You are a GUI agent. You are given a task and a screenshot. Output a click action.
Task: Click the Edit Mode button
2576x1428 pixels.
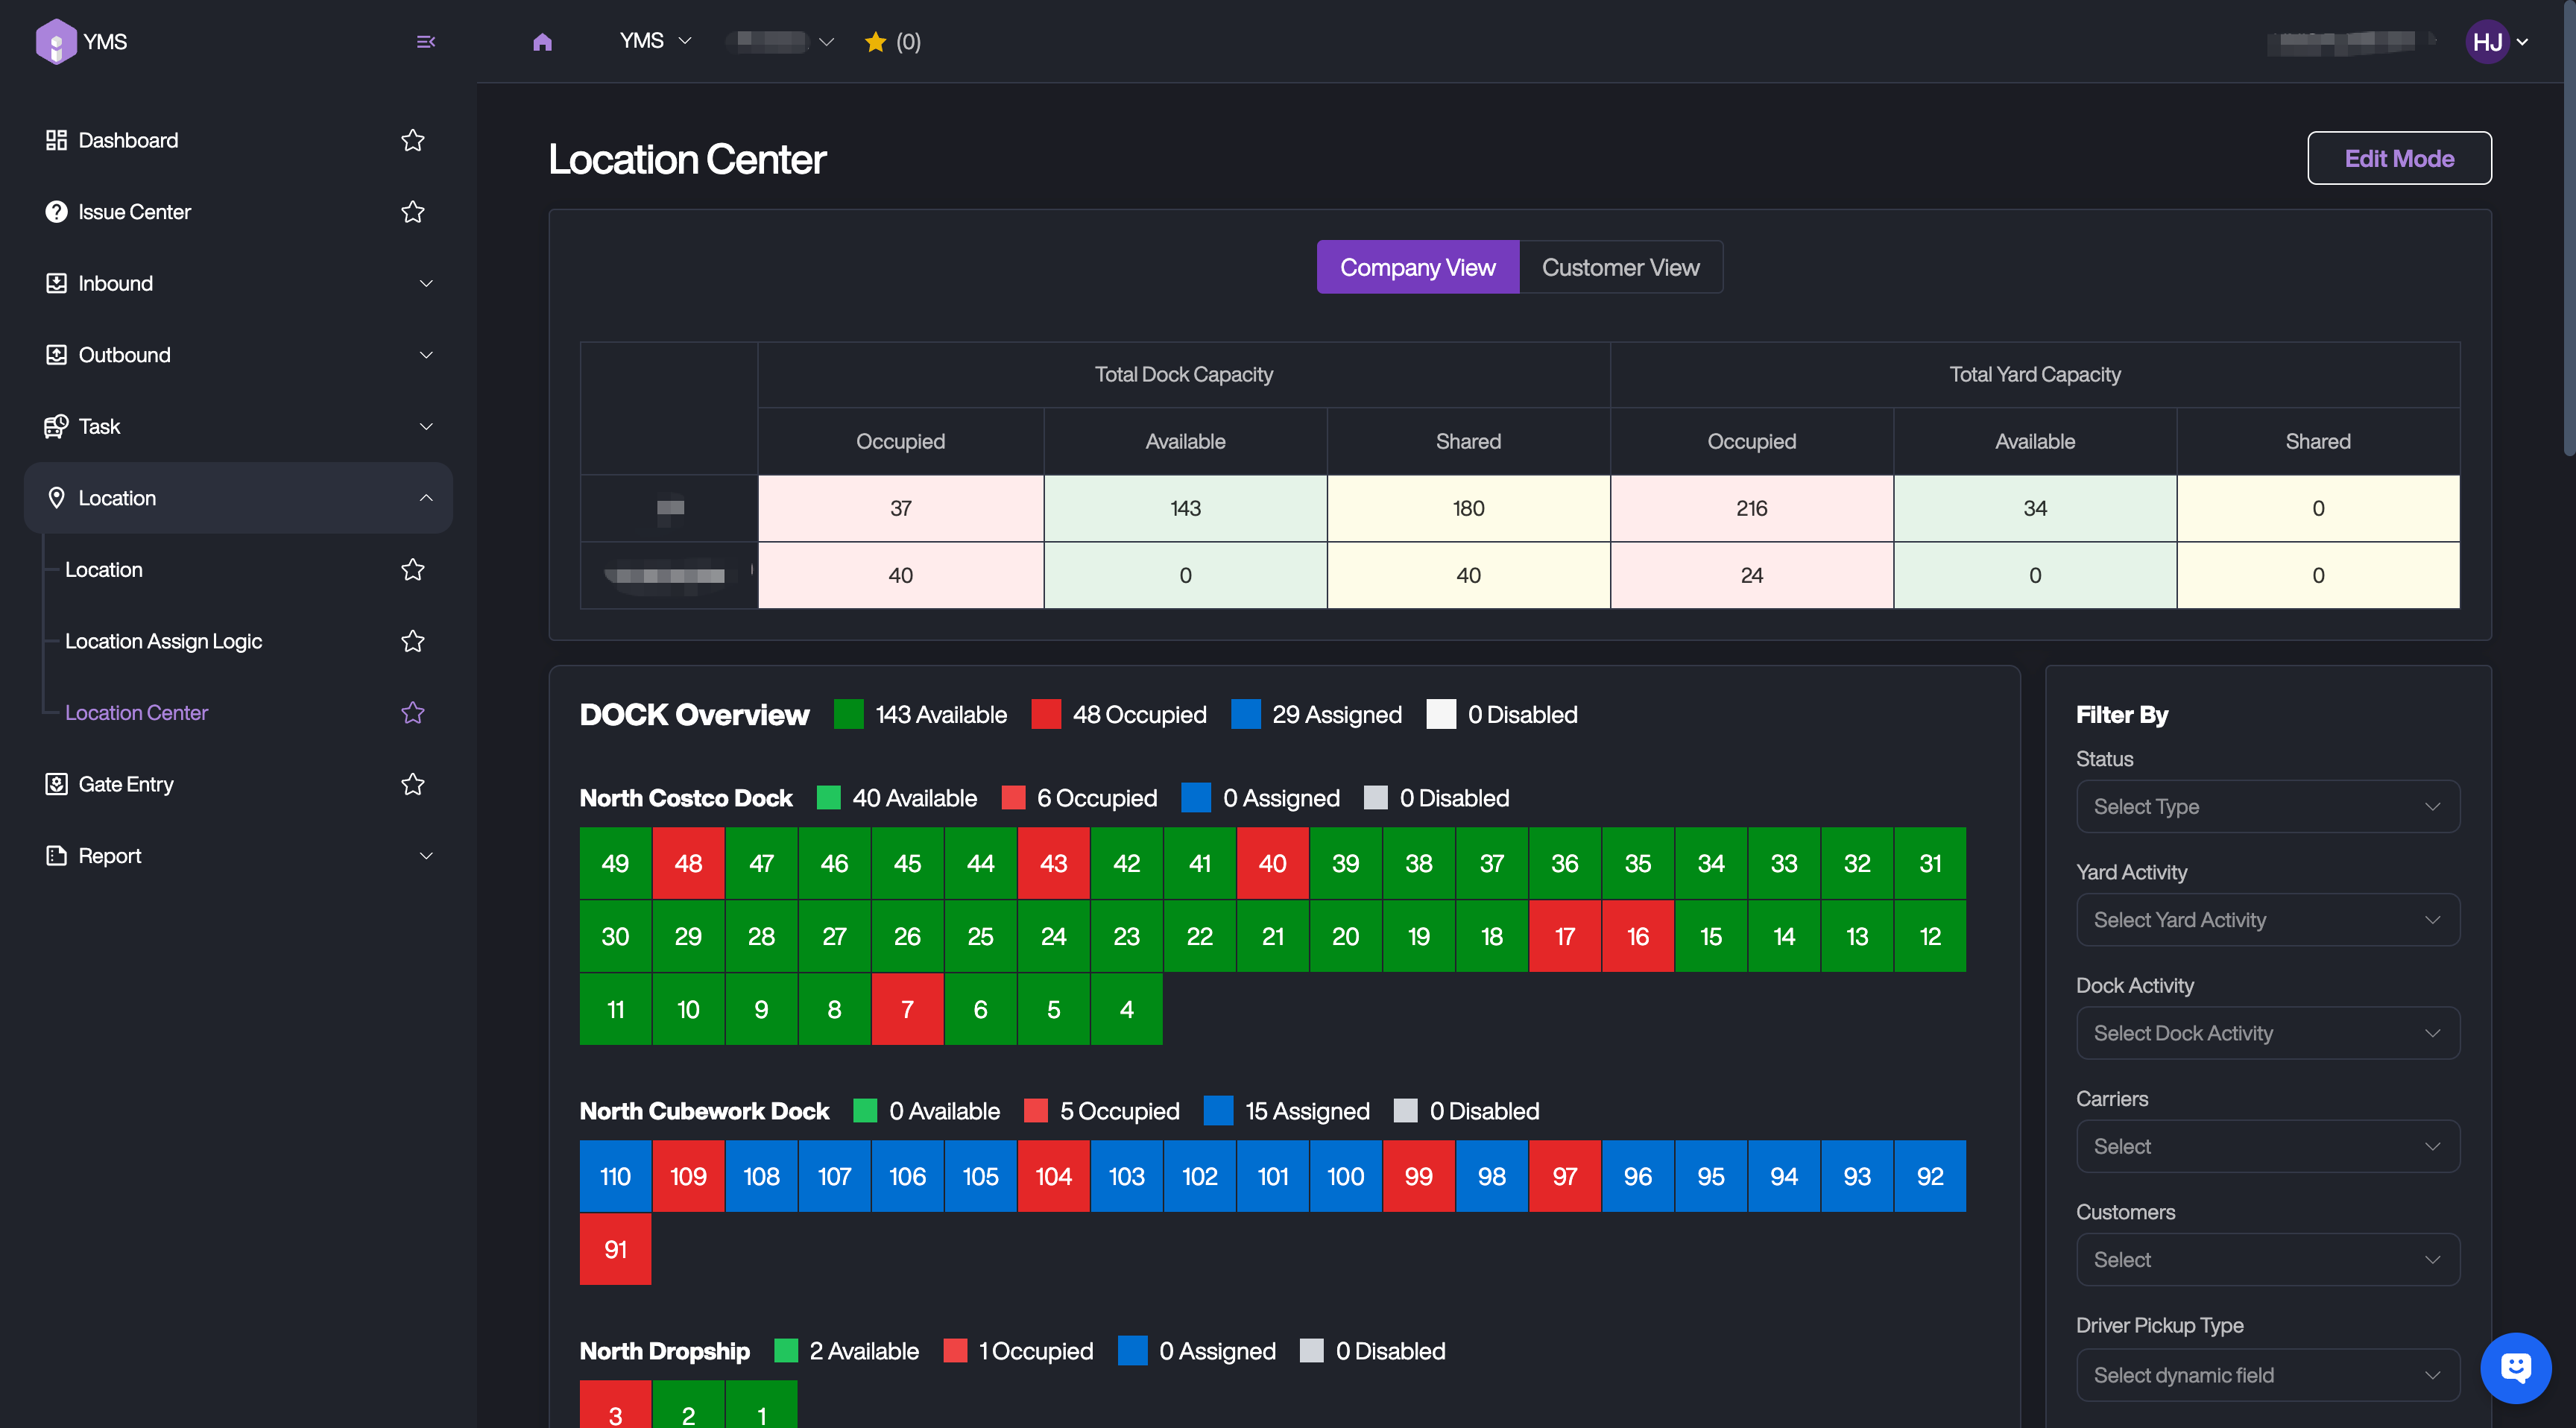tap(2398, 158)
